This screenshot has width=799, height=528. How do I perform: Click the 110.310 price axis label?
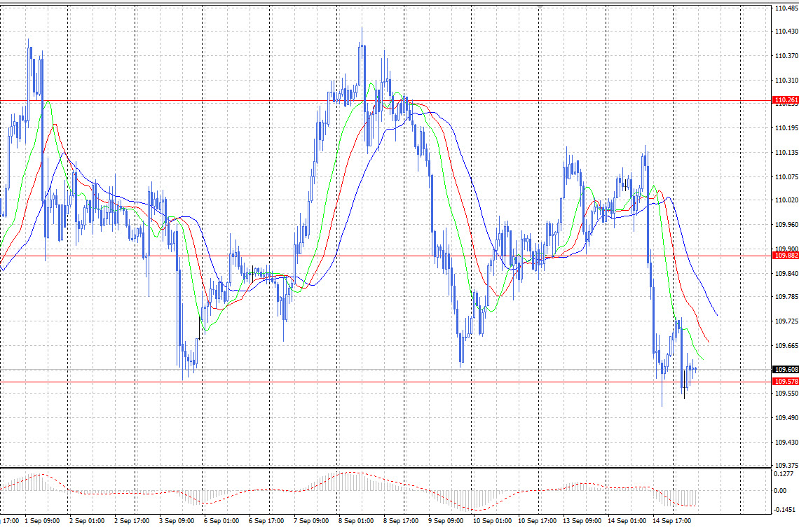point(786,81)
